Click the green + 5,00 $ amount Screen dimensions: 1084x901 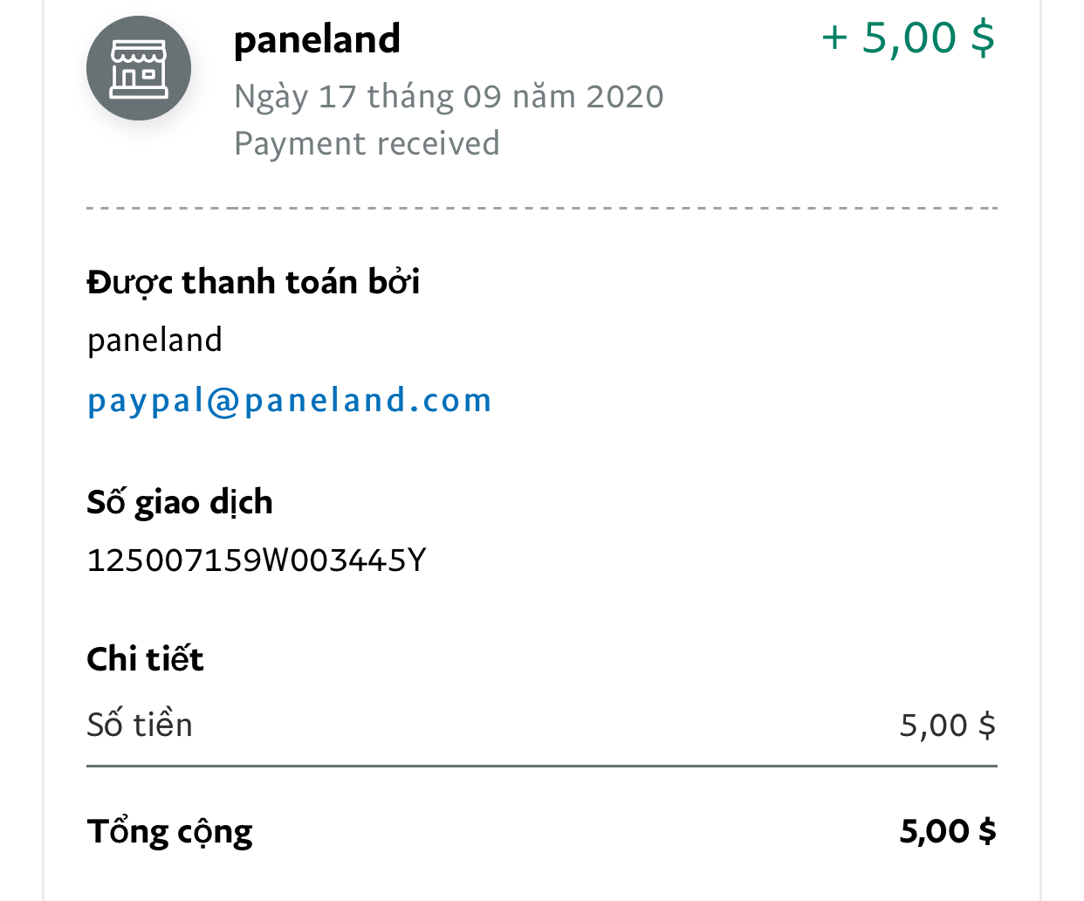(x=908, y=38)
